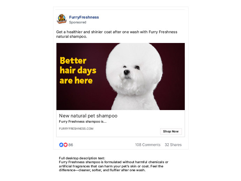
Task: Open the 108 Comments link
Action: tap(148, 145)
